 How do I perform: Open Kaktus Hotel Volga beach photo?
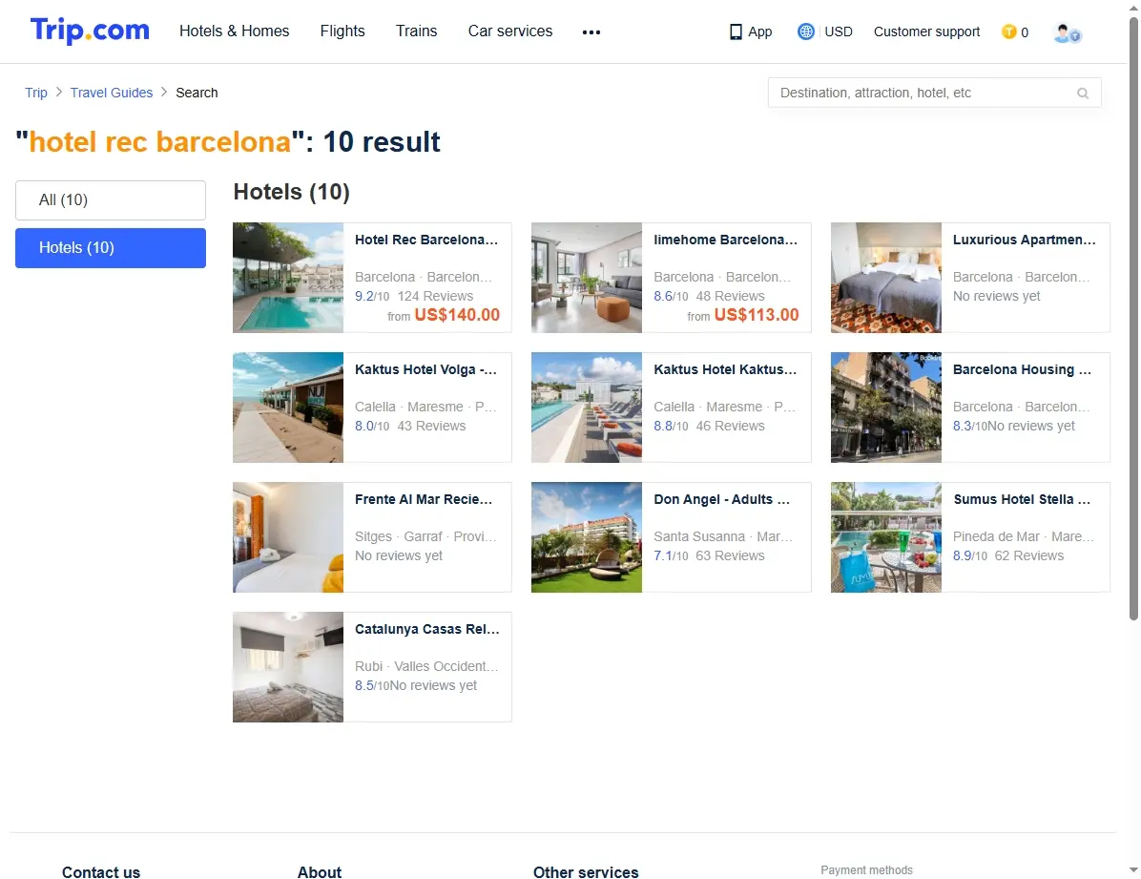[x=288, y=408]
